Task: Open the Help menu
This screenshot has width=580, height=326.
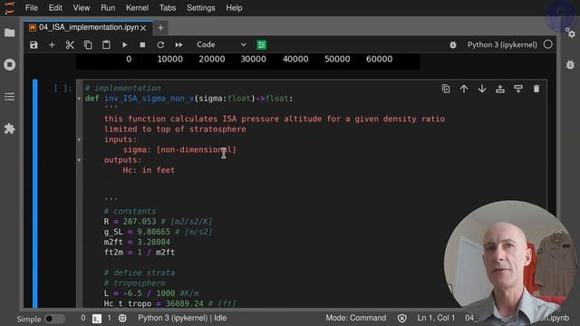Action: 234,8
